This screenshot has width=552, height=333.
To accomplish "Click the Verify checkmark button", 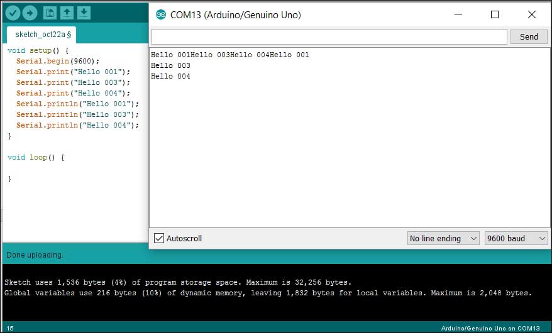I will (12, 13).
